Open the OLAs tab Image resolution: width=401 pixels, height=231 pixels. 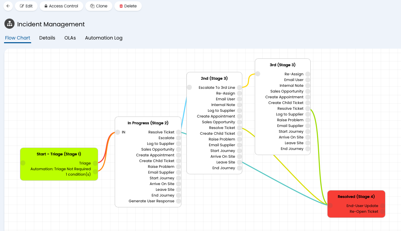point(70,38)
